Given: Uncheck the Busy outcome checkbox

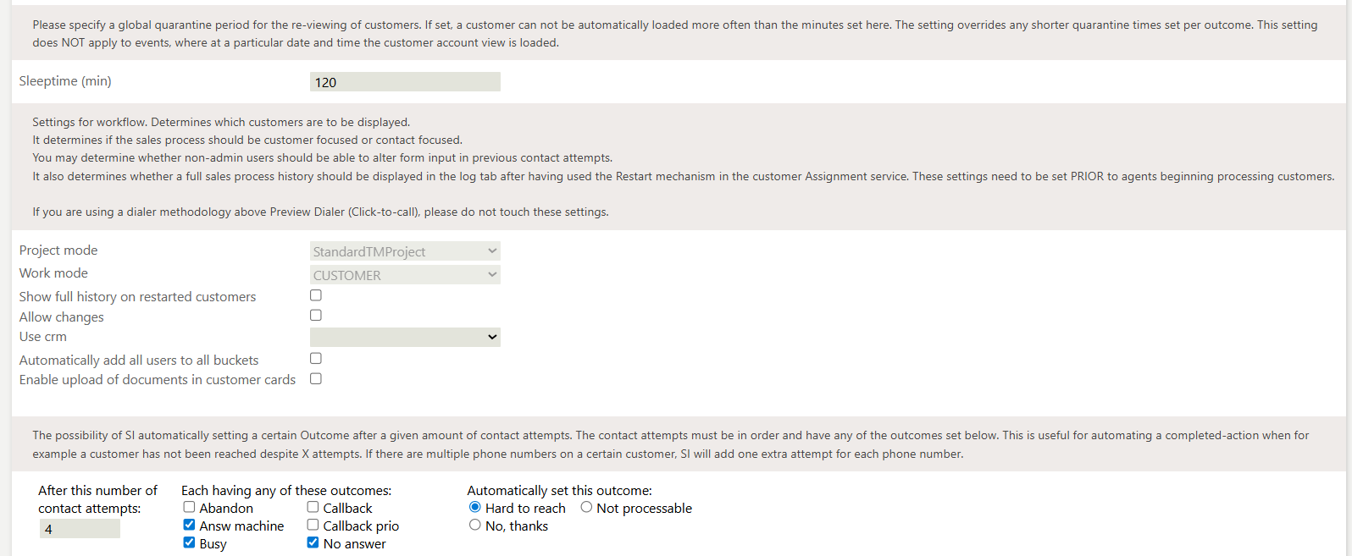Looking at the screenshot, I should pyautogui.click(x=189, y=542).
